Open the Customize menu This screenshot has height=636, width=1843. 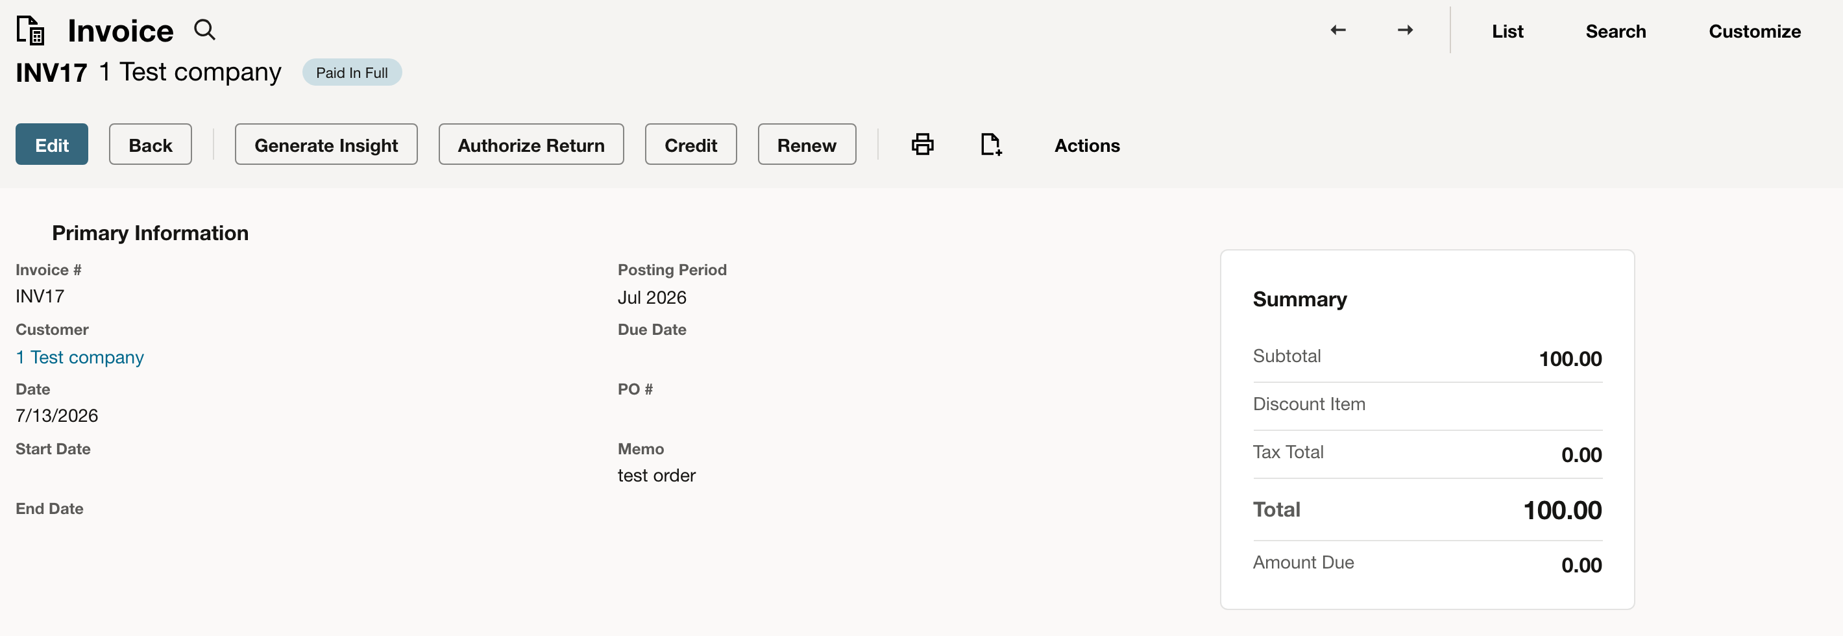pyautogui.click(x=1754, y=32)
